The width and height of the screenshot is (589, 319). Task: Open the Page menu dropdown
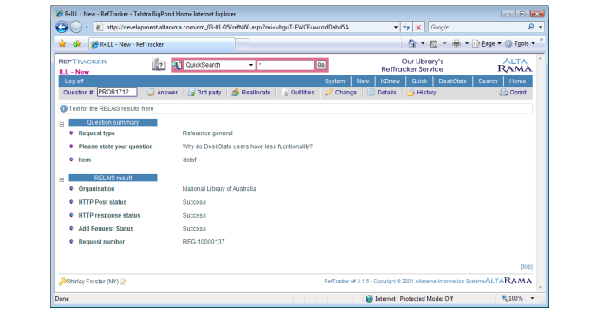point(499,43)
